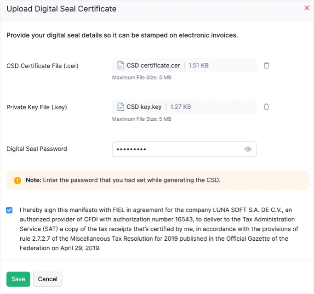Close the Upload Digital Seal Certificate dialog

[x=307, y=8]
